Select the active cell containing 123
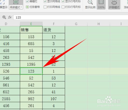Image resolution: width=128 pixels, height=110 pixels. pos(31,71)
